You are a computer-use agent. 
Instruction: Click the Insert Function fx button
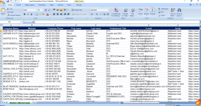click(x=33, y=22)
